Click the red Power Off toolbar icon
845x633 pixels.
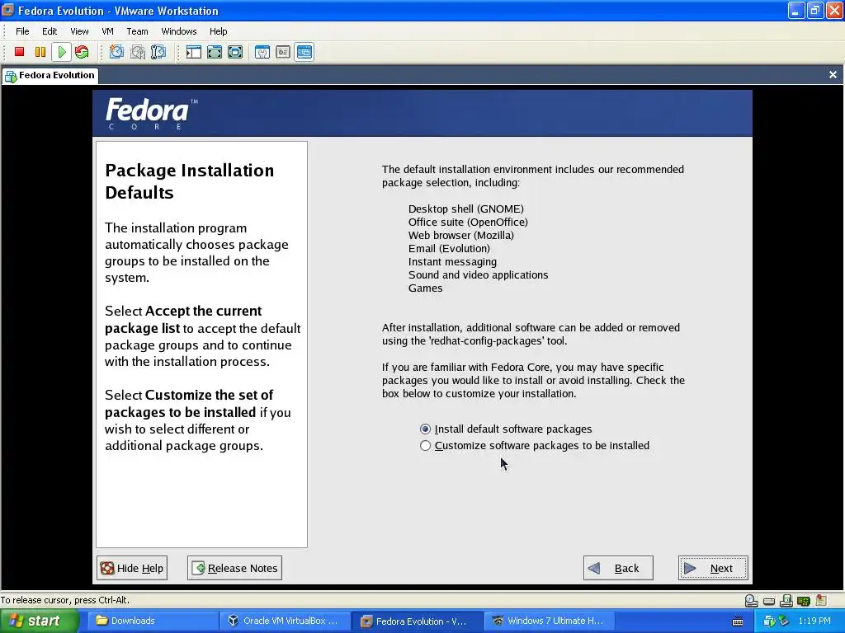tap(20, 52)
